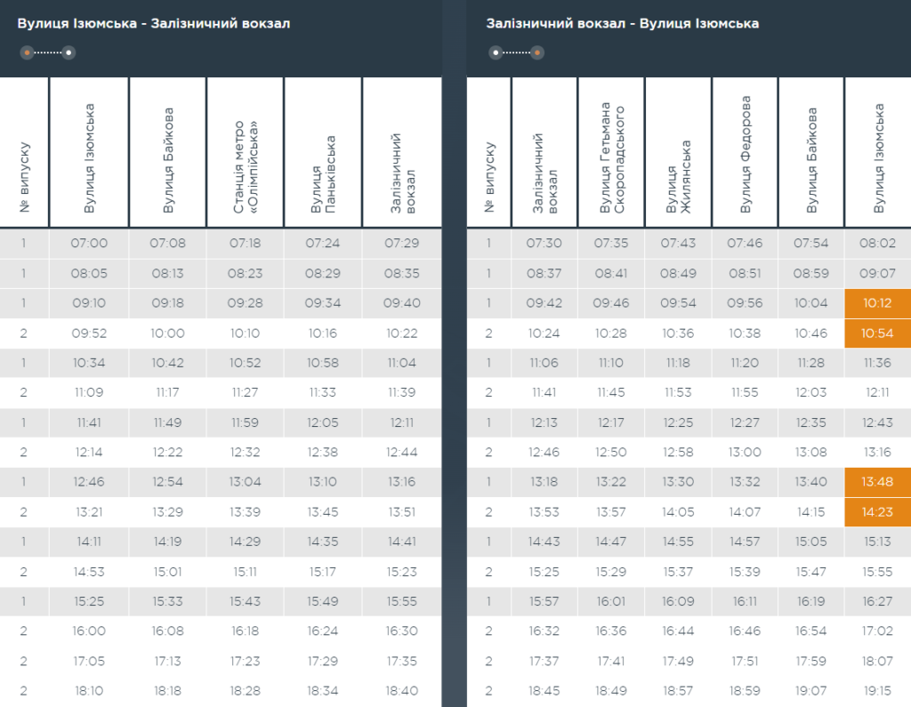Click the Вулиця Паньківська column header
This screenshot has width=911, height=707.
[x=323, y=153]
